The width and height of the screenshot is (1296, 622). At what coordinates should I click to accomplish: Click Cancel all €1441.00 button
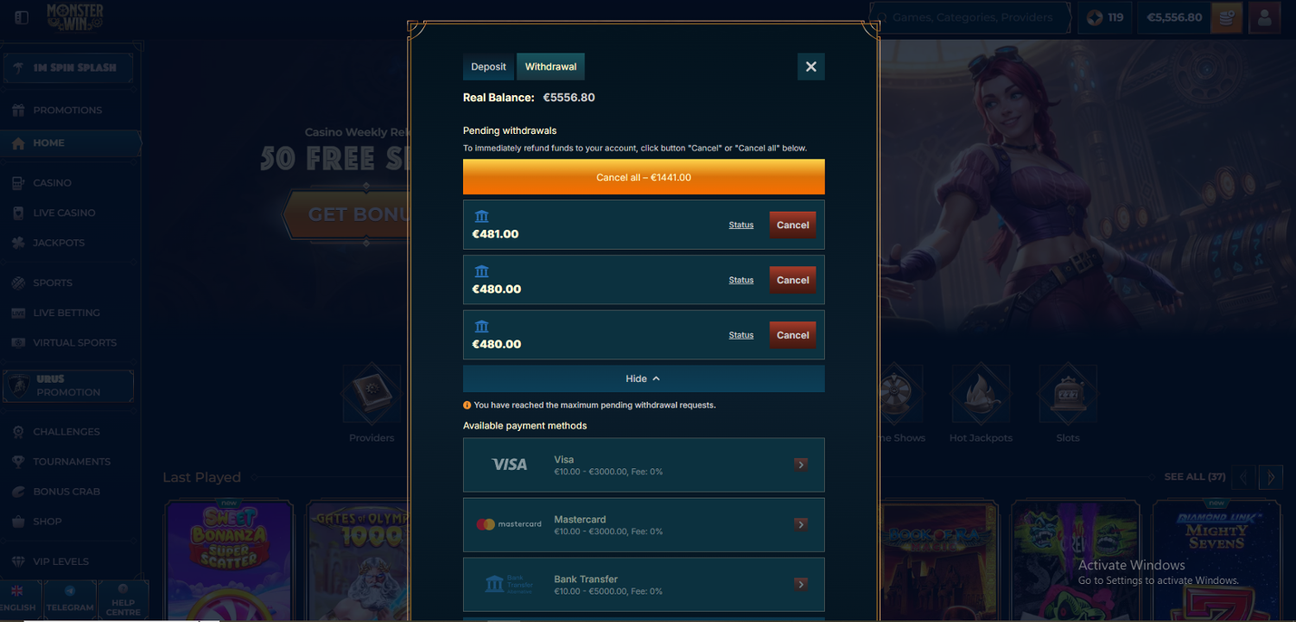coord(644,177)
